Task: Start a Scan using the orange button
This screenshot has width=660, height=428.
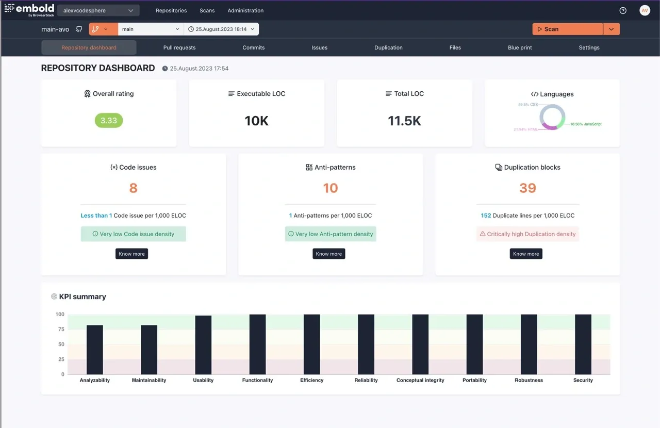Action: tap(567, 29)
